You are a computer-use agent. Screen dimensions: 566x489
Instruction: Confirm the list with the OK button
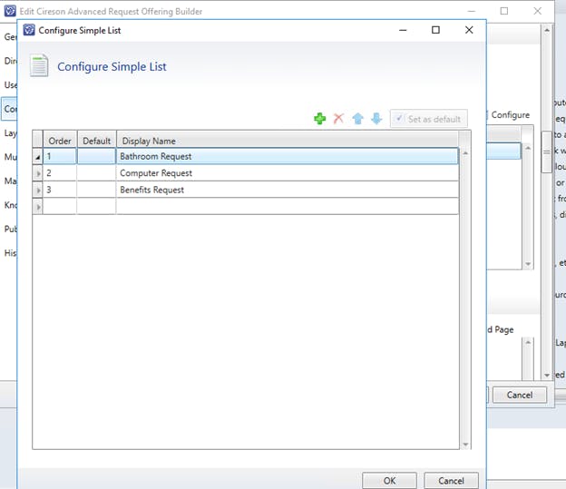389,480
